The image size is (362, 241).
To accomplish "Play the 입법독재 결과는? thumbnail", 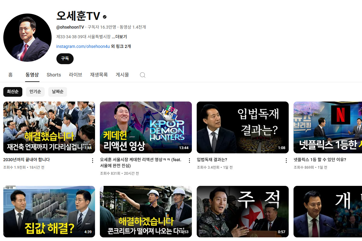I will [243, 127].
